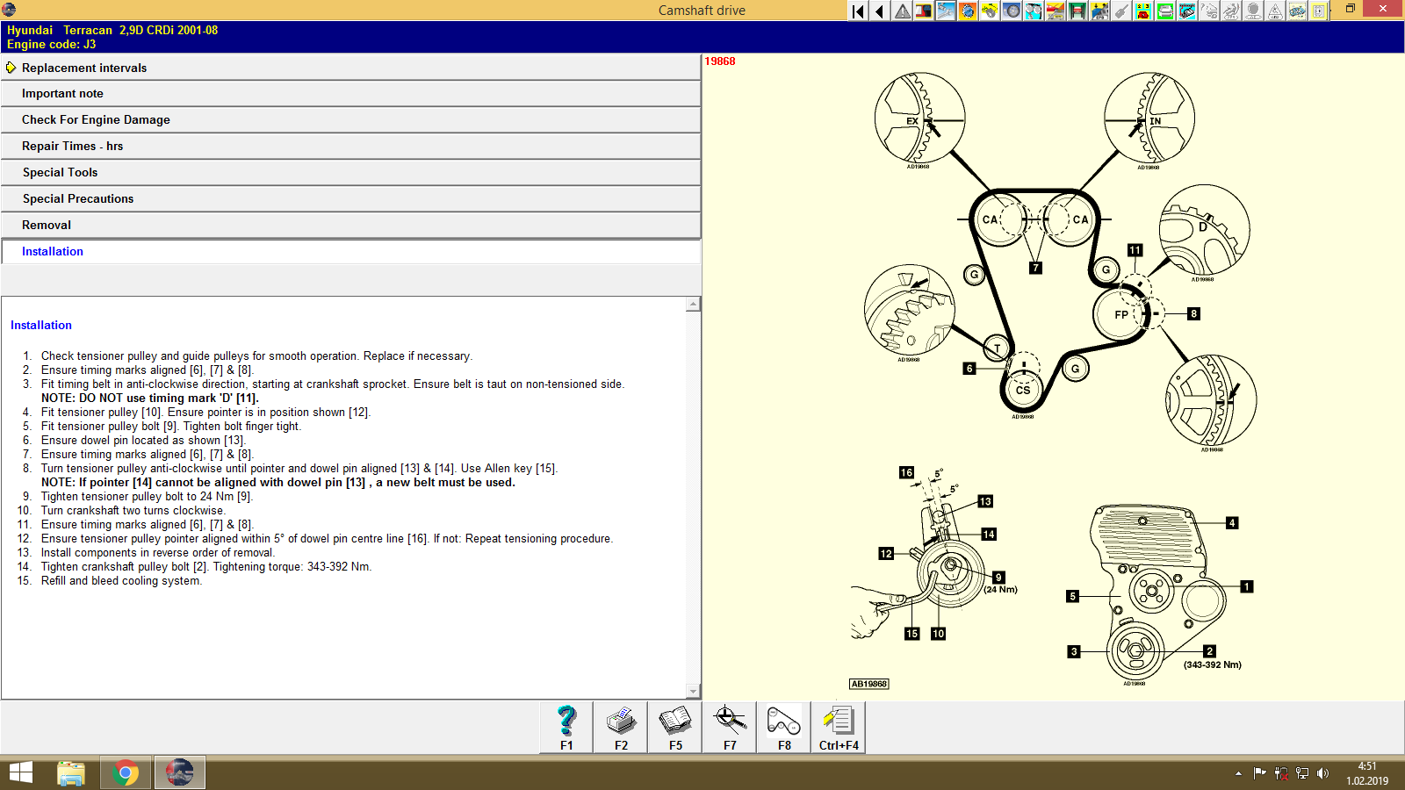Click the warning triangle icon in the top toolbar

coord(900,11)
